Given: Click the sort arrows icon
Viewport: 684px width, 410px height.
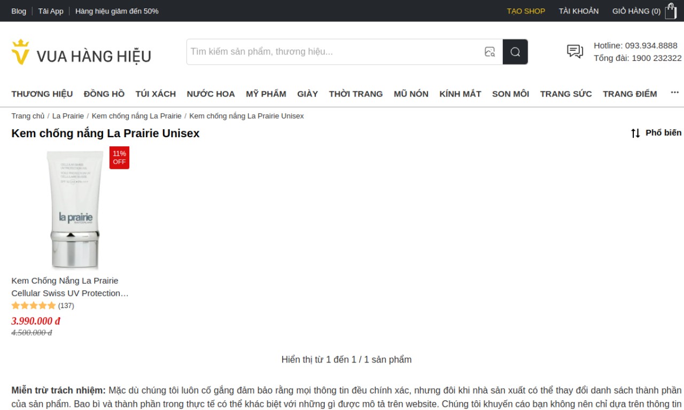Looking at the screenshot, I should 635,133.
